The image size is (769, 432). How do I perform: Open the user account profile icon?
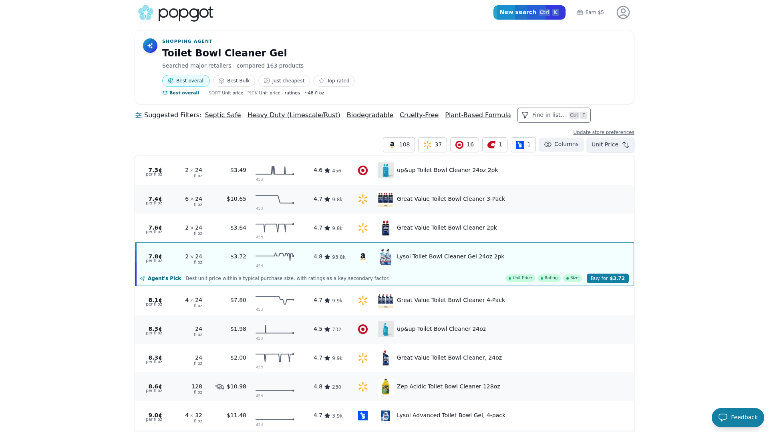pyautogui.click(x=623, y=12)
